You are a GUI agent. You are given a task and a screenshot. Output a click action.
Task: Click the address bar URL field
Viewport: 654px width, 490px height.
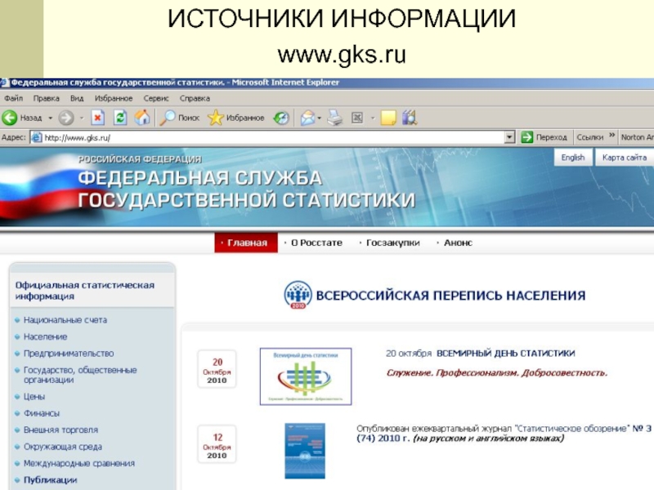click(270, 138)
